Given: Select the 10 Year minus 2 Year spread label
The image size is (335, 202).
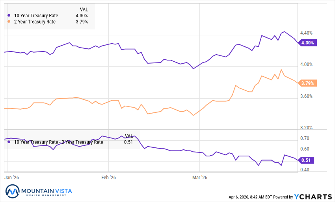Looking at the screenshot, I should (58, 142).
